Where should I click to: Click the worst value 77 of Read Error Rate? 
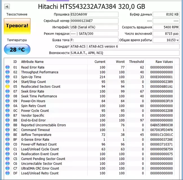(x=123, y=67)
